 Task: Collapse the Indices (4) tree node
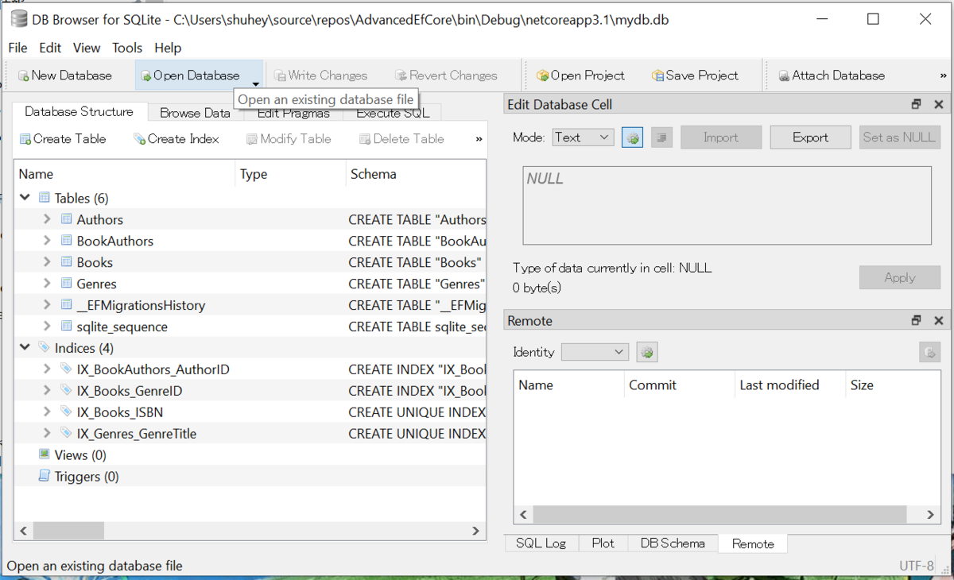25,348
